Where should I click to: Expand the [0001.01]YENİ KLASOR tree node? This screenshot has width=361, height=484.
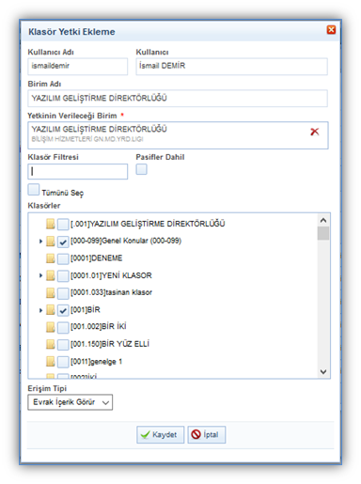(40, 275)
